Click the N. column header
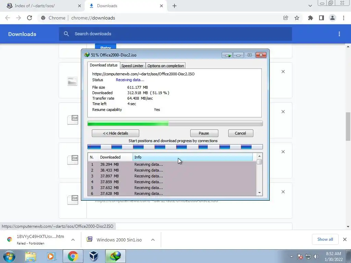This screenshot has width=351, height=263. click(x=93, y=157)
